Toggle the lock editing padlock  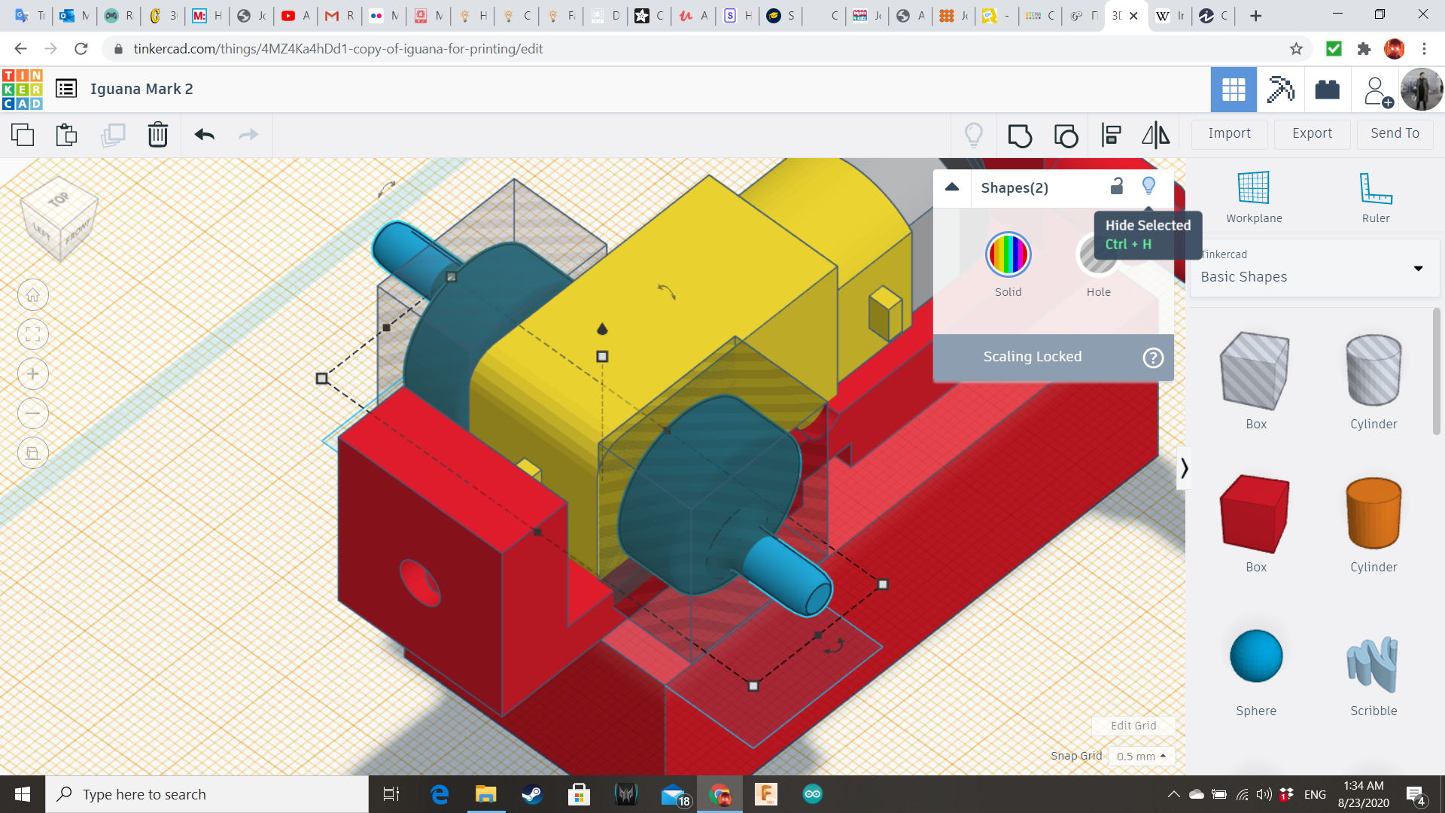click(x=1117, y=186)
